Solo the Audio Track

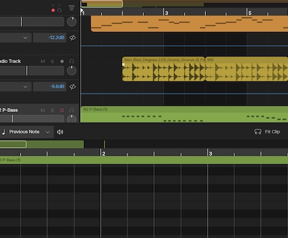pyautogui.click(x=52, y=61)
